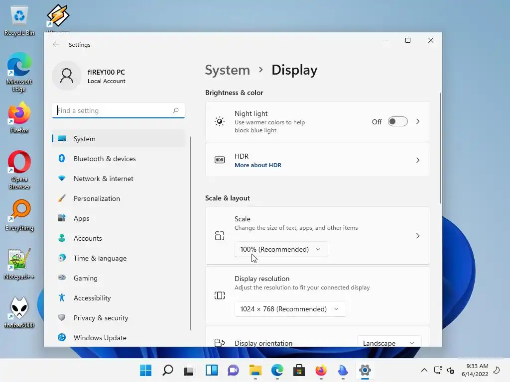Turn on the Night light toggle

[397, 121]
